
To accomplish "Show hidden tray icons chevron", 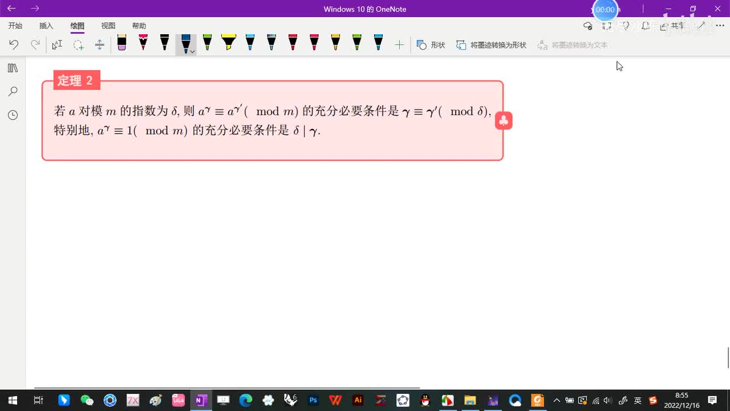I will tap(557, 401).
